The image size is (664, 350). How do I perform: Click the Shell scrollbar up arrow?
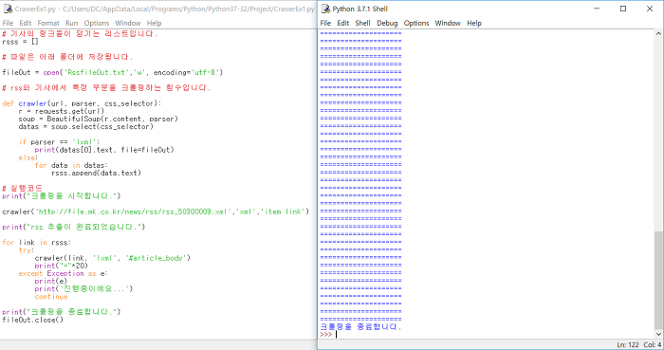tap(658, 33)
